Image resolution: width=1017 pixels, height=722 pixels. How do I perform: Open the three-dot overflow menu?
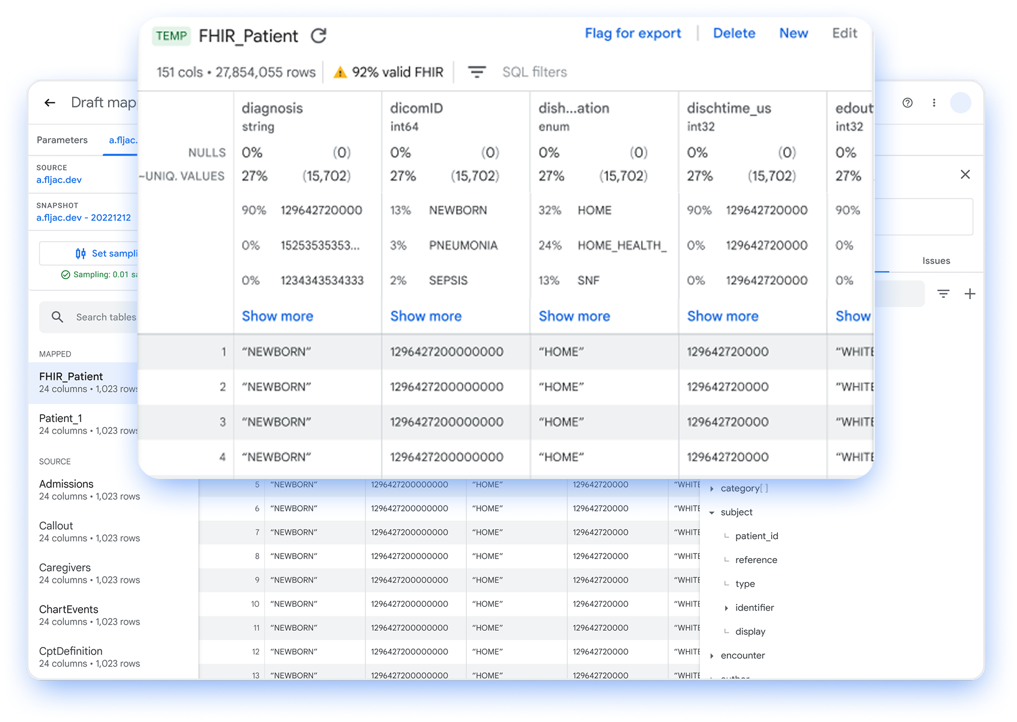934,103
